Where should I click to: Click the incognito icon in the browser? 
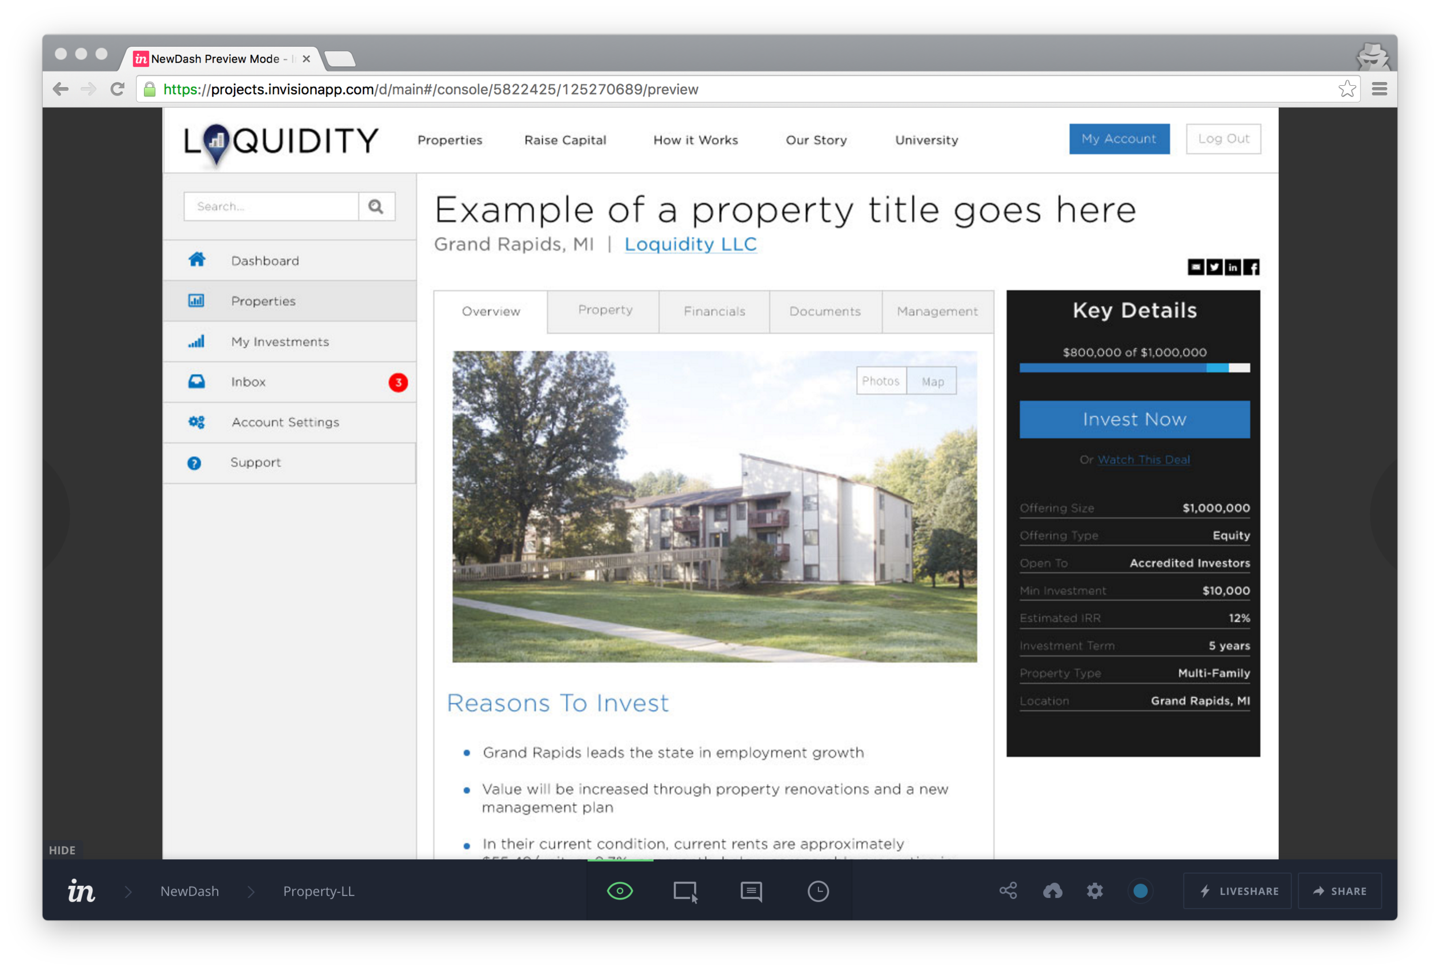pyautogui.click(x=1373, y=58)
